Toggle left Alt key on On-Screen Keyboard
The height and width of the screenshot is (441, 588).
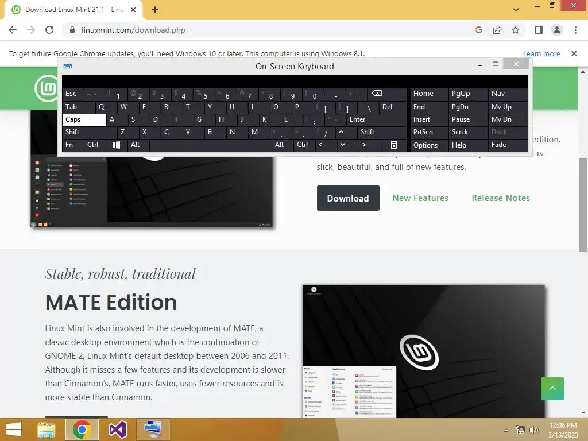[138, 145]
